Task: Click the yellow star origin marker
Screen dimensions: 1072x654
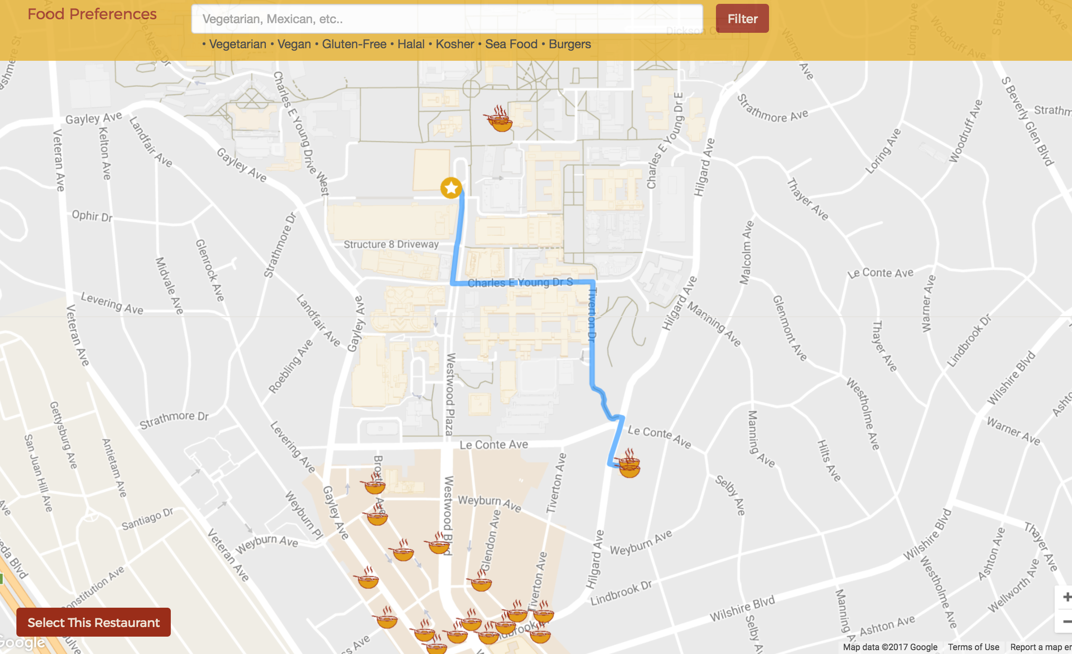Action: pos(451,188)
